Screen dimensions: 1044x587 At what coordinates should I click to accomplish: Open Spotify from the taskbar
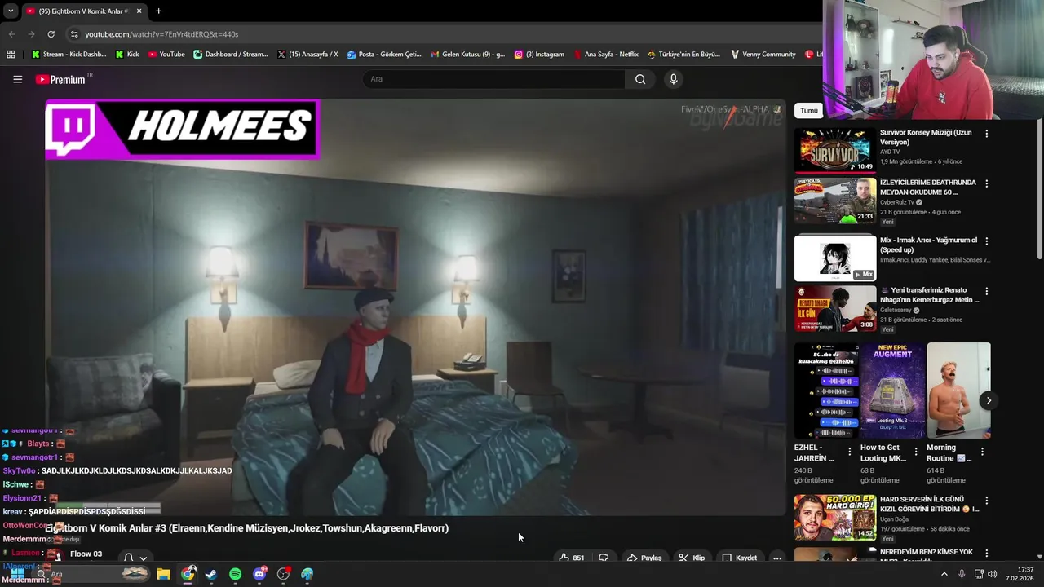click(235, 574)
